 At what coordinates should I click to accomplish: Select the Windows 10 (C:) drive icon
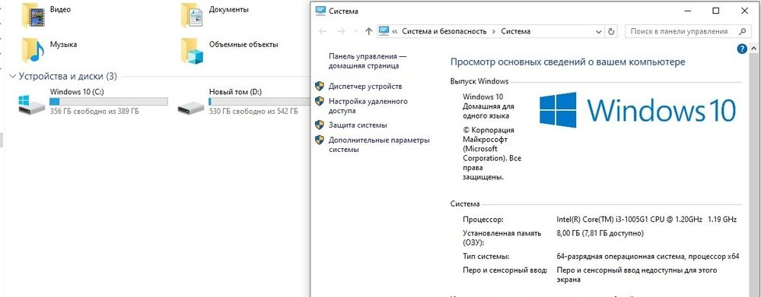pyautogui.click(x=30, y=104)
